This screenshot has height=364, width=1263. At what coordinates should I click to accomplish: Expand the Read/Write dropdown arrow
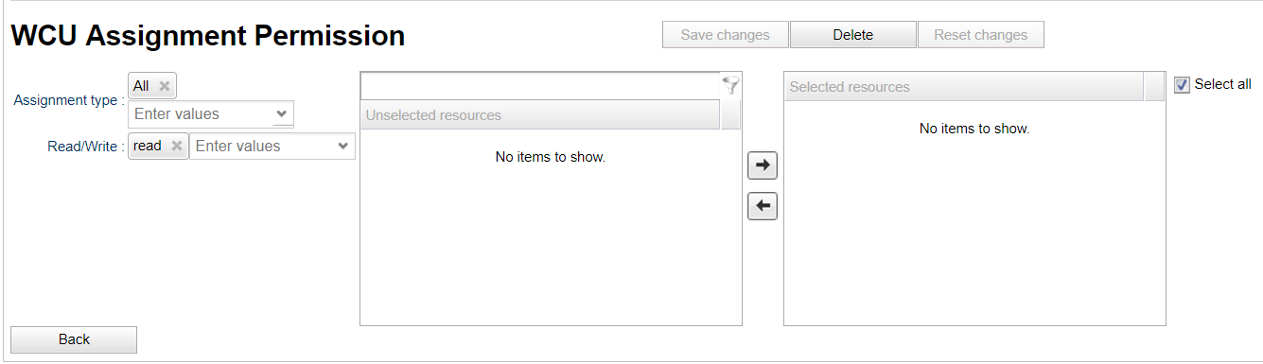(342, 147)
